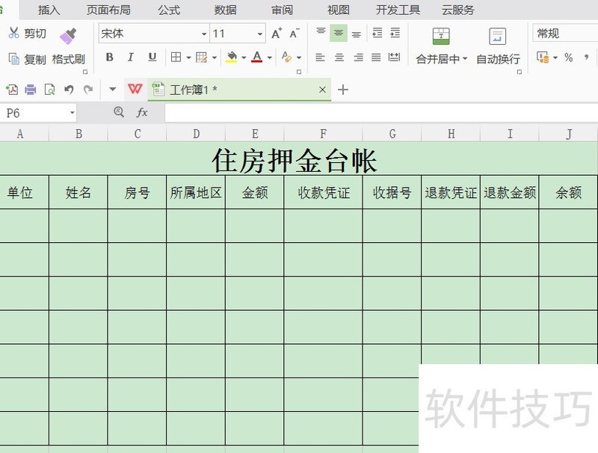Click the insert function fx icon
Image resolution: width=598 pixels, height=453 pixels.
[x=142, y=112]
